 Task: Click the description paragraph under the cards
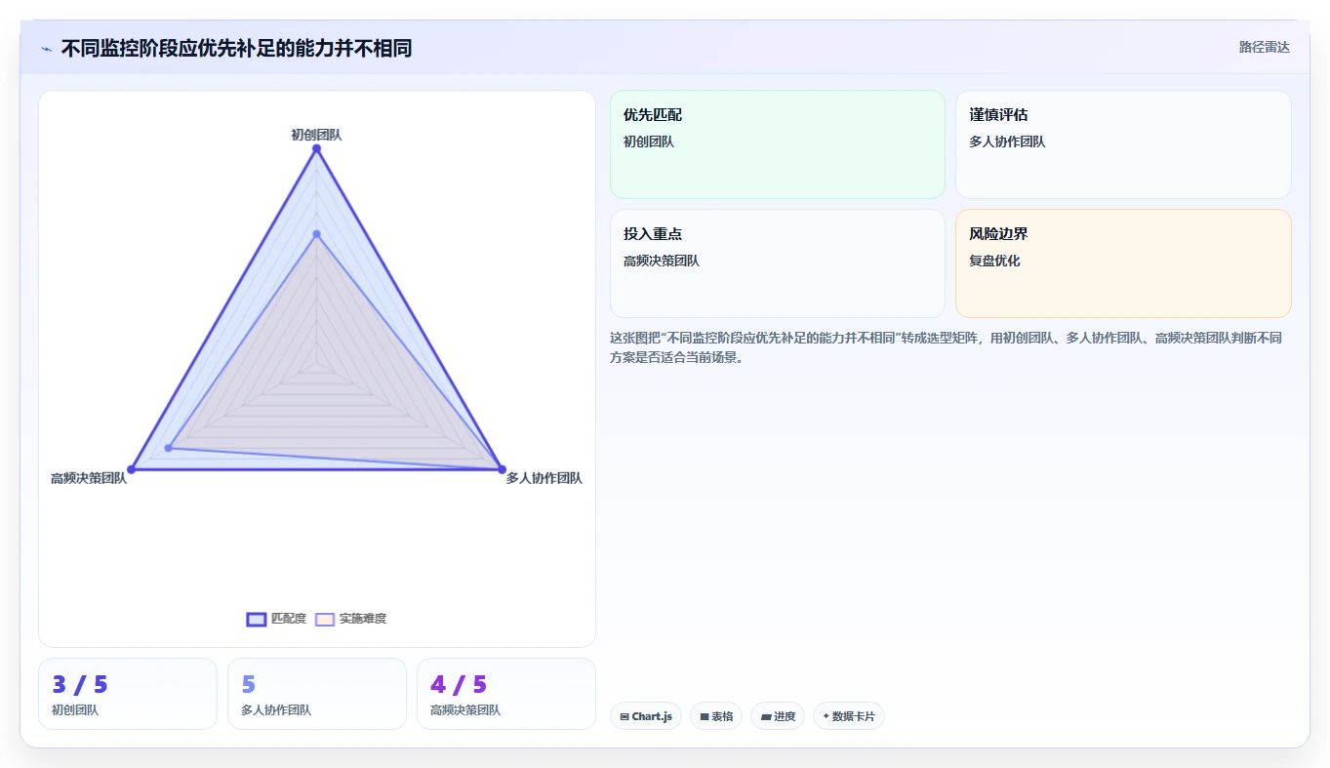point(945,347)
